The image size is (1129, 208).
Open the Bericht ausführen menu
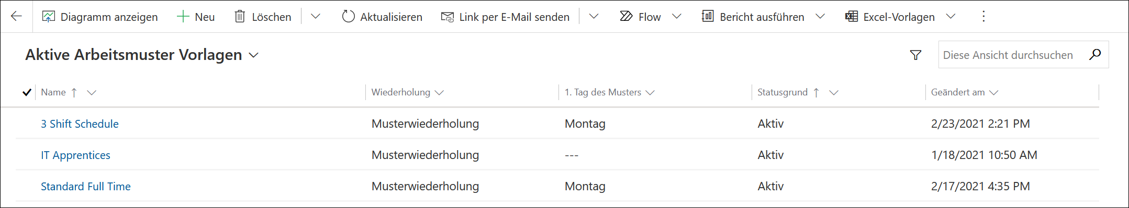753,17
